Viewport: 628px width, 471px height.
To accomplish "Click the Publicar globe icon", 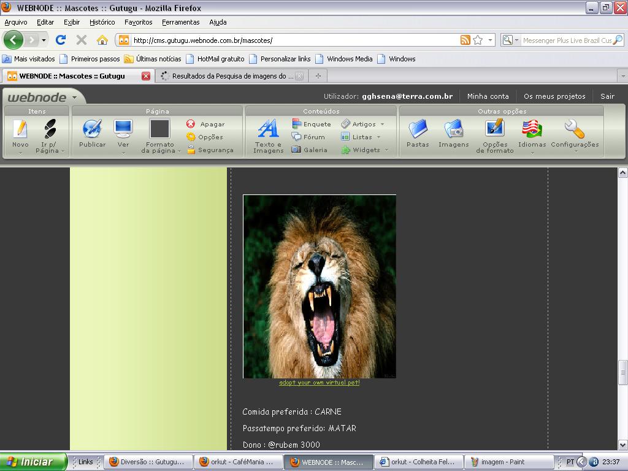I will click(x=92, y=129).
